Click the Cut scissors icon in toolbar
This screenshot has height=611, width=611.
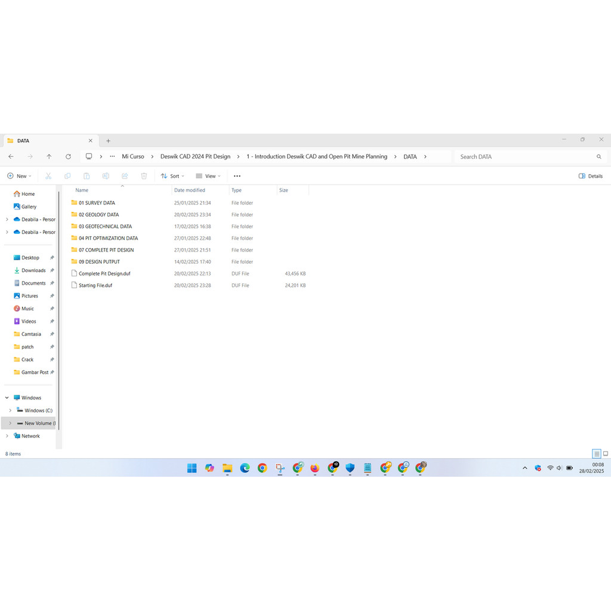pyautogui.click(x=48, y=176)
